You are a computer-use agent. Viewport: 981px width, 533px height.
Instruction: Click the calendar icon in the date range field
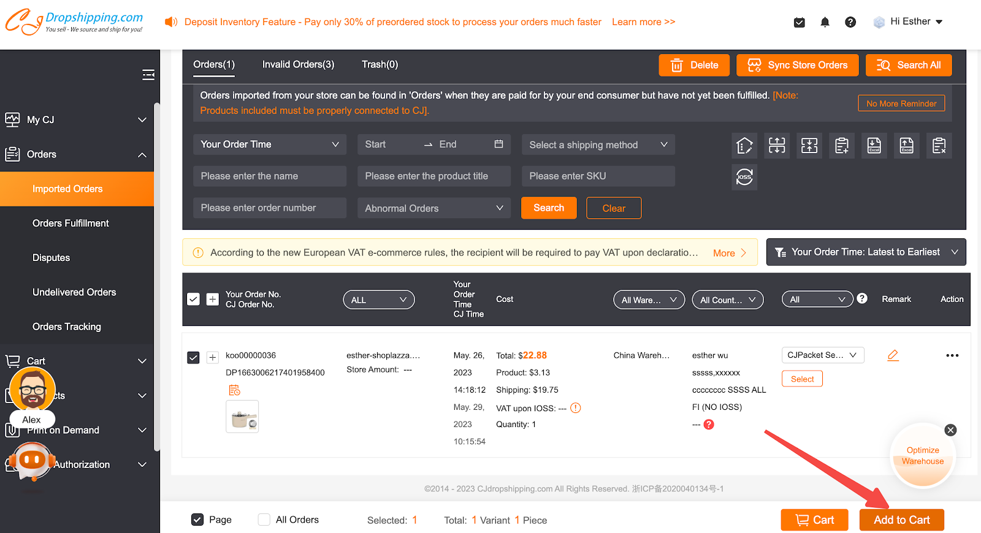(x=498, y=144)
